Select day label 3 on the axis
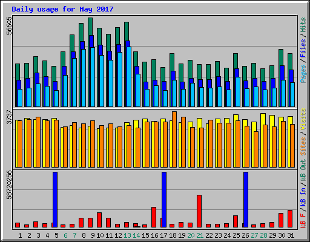Viewport: 310px width, 242px height. [x=38, y=235]
